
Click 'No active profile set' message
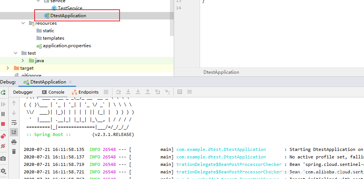coord(317,157)
